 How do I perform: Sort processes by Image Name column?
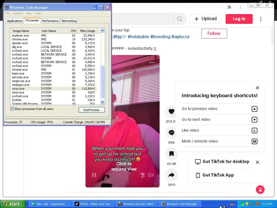point(25,31)
